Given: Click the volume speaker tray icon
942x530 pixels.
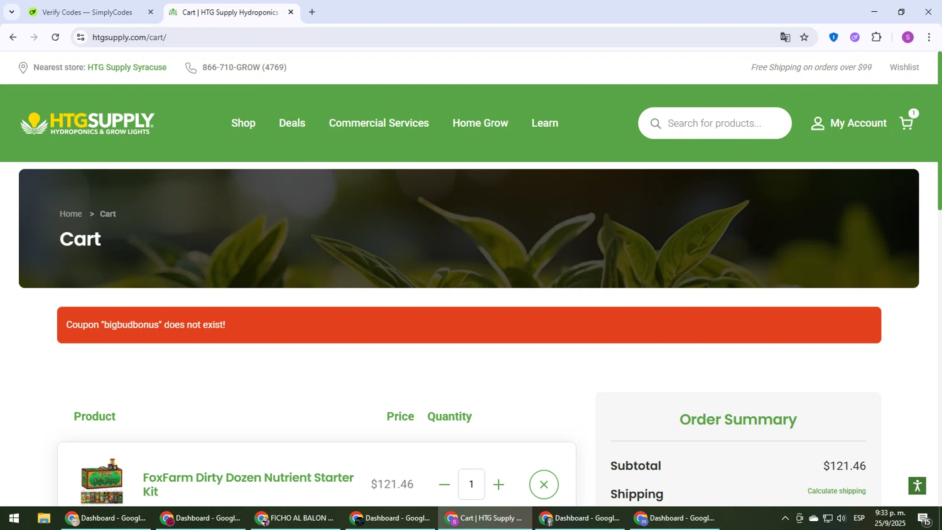Looking at the screenshot, I should pos(842,518).
